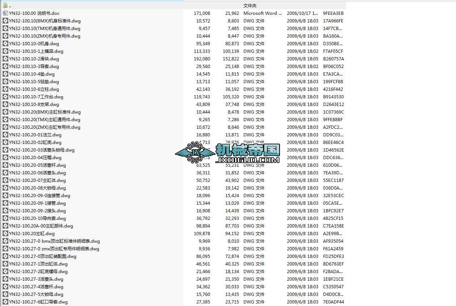Click the icon of YN32-100.10-7工作台.dwg
The width and height of the screenshot is (456, 306).
tap(5, 97)
